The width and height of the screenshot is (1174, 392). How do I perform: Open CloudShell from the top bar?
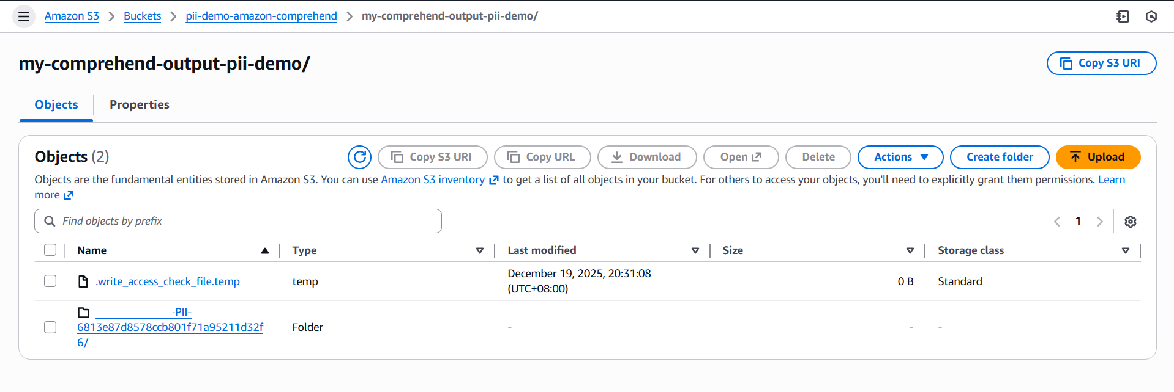click(1123, 16)
